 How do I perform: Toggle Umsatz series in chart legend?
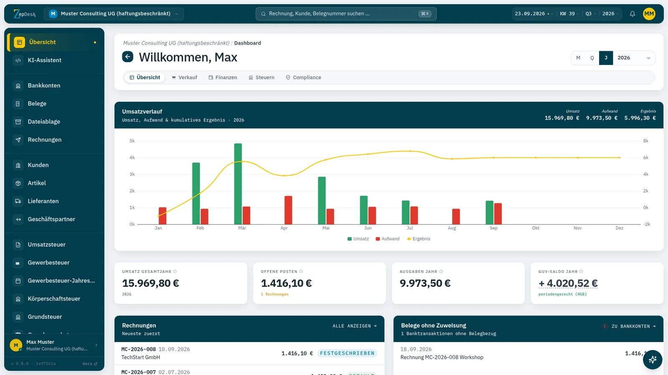(358, 239)
